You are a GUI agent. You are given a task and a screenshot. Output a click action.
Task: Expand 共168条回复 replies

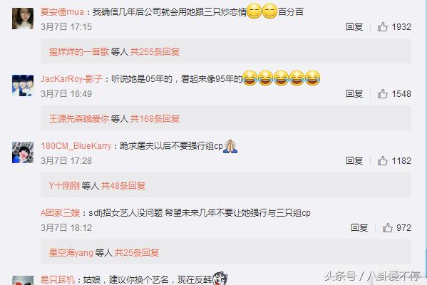[155, 118]
